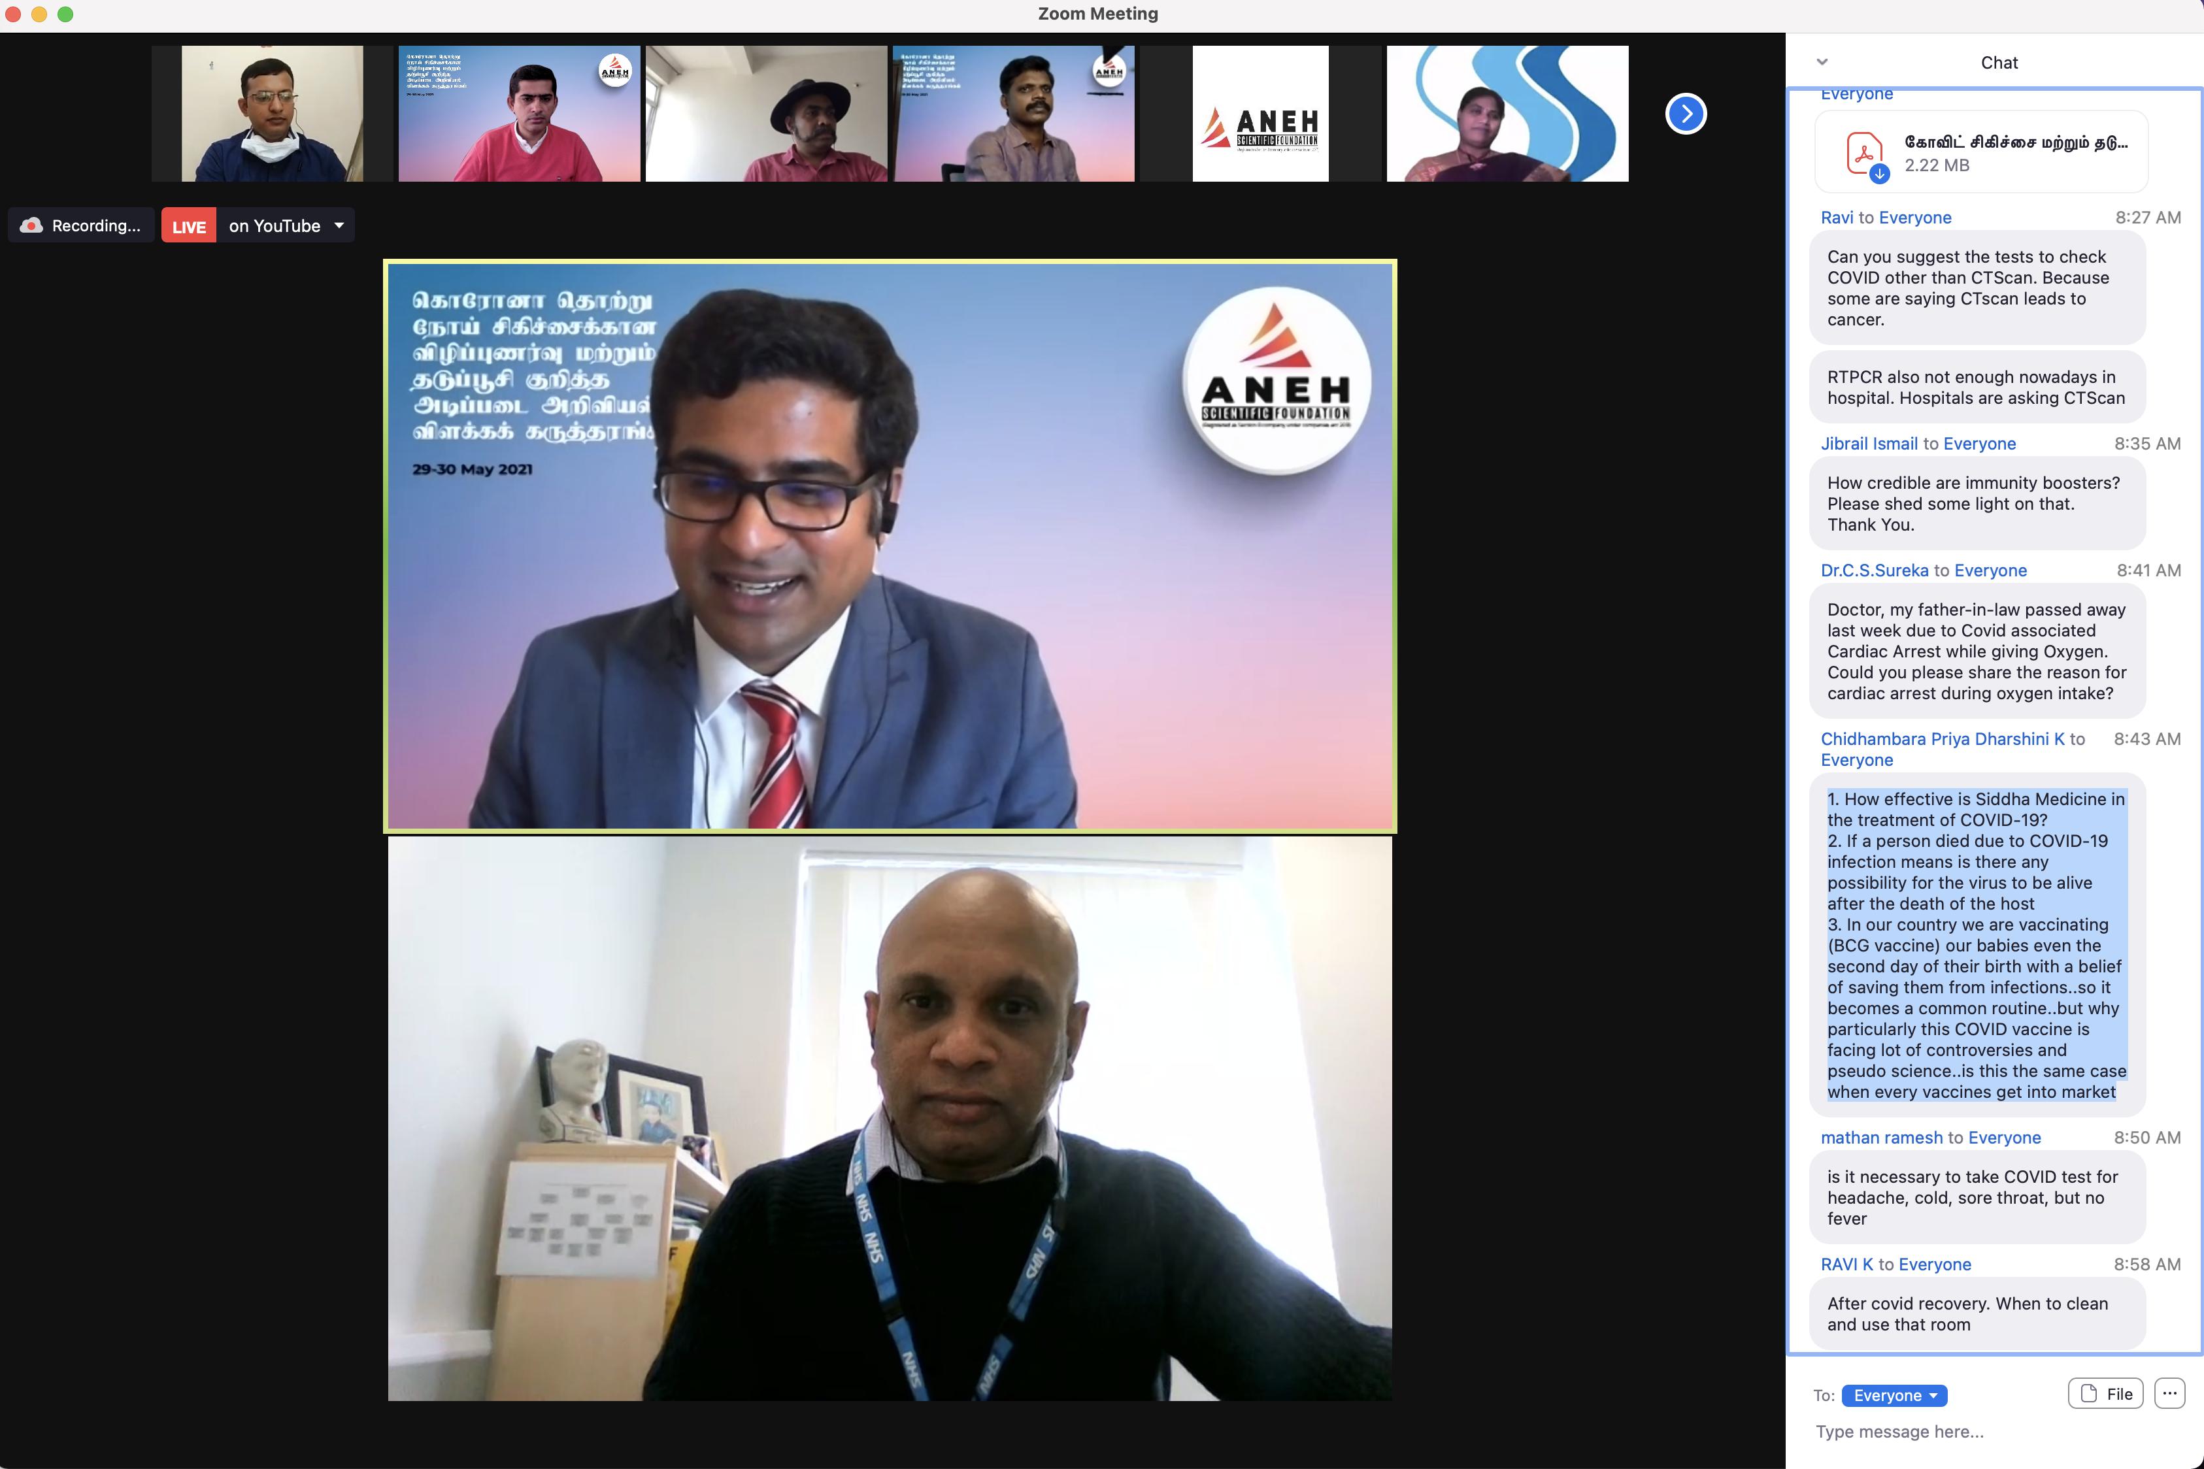Screen dimensions: 2204x1469
Task: Collapse the Chat panel chevron
Action: click(1822, 62)
